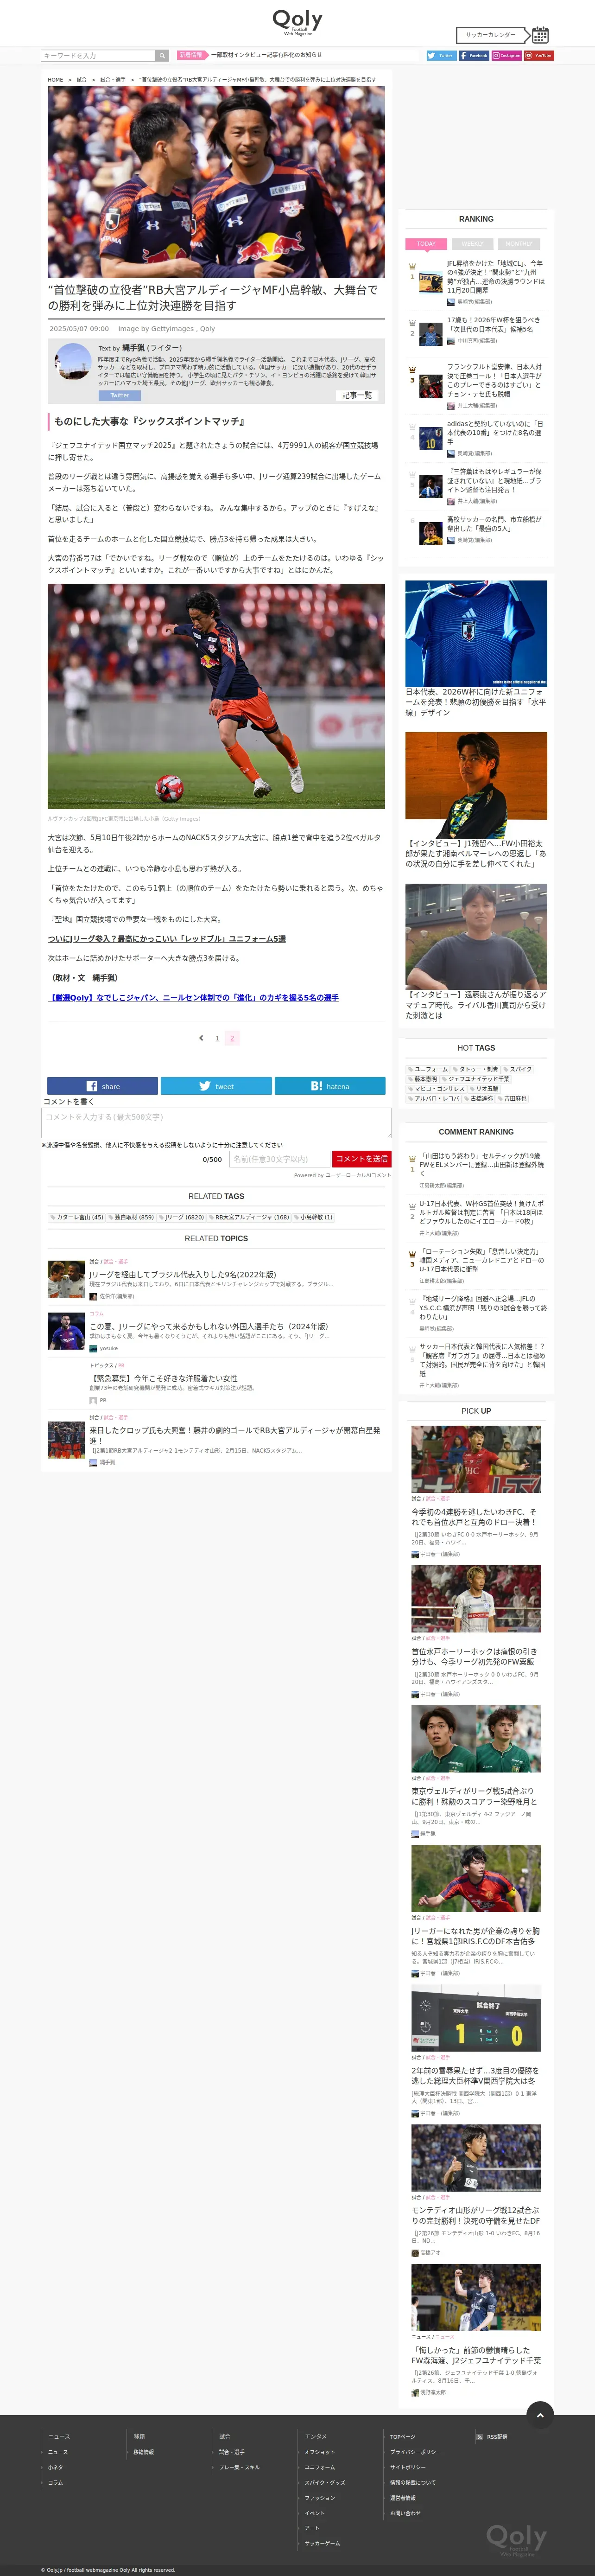Click the ユニフォーム footer link
Image resolution: width=595 pixels, height=2576 pixels.
(x=320, y=2467)
